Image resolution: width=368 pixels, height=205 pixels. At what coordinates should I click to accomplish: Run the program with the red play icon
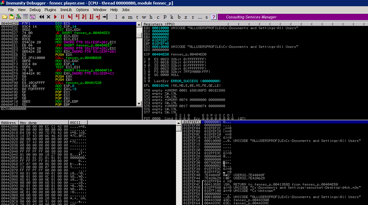55,17
